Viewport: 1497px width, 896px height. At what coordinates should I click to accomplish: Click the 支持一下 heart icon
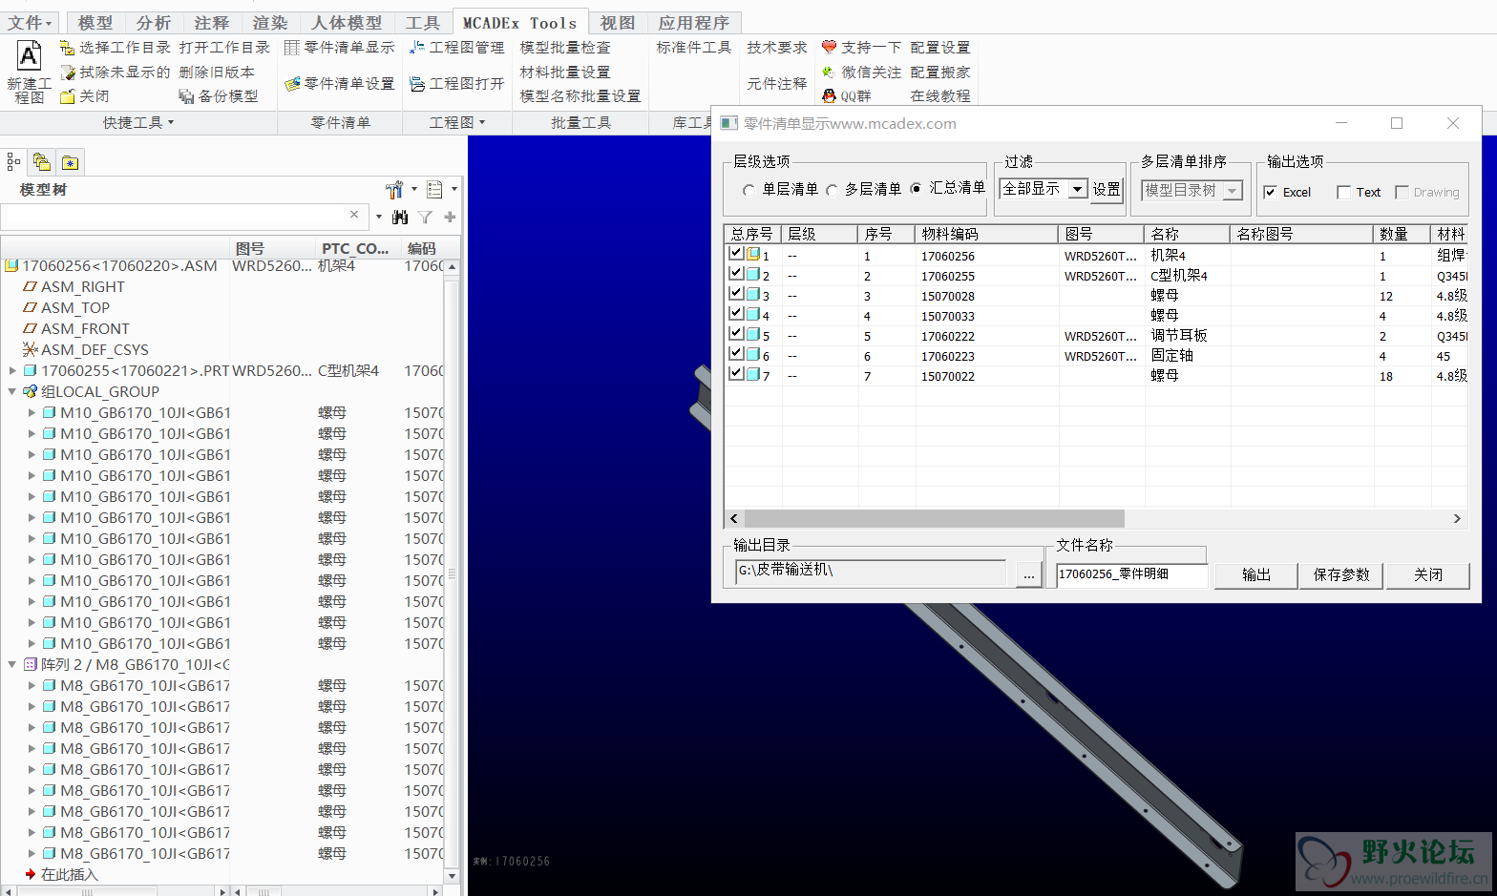(x=829, y=47)
